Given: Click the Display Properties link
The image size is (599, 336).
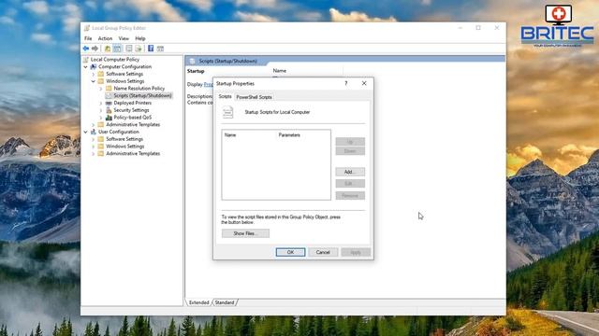Looking at the screenshot, I should [208, 84].
